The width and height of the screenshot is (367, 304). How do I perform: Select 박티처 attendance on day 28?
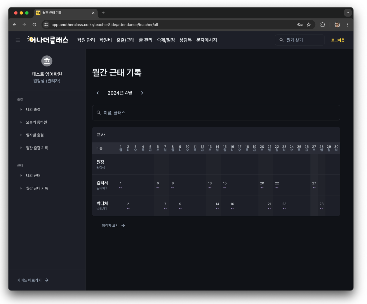point(321,205)
